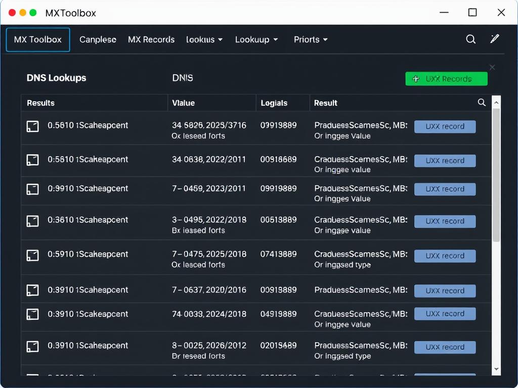Click the Legials number 00513889
This screenshot has height=388, width=518.
pos(279,220)
